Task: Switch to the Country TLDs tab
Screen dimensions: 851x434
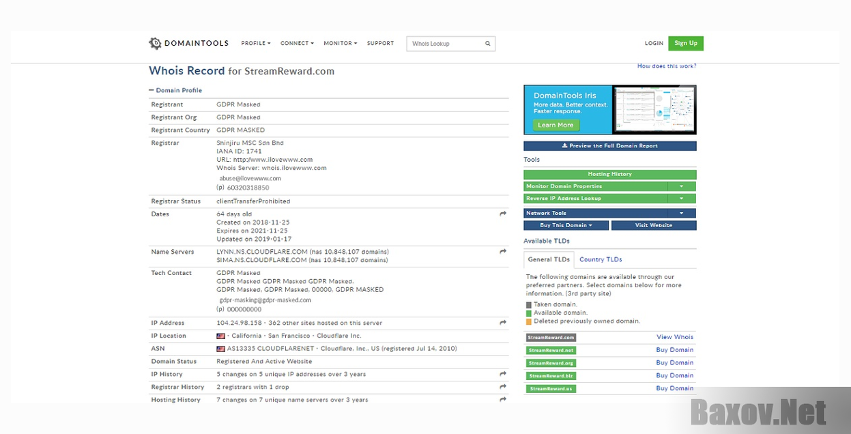Action: pos(601,259)
